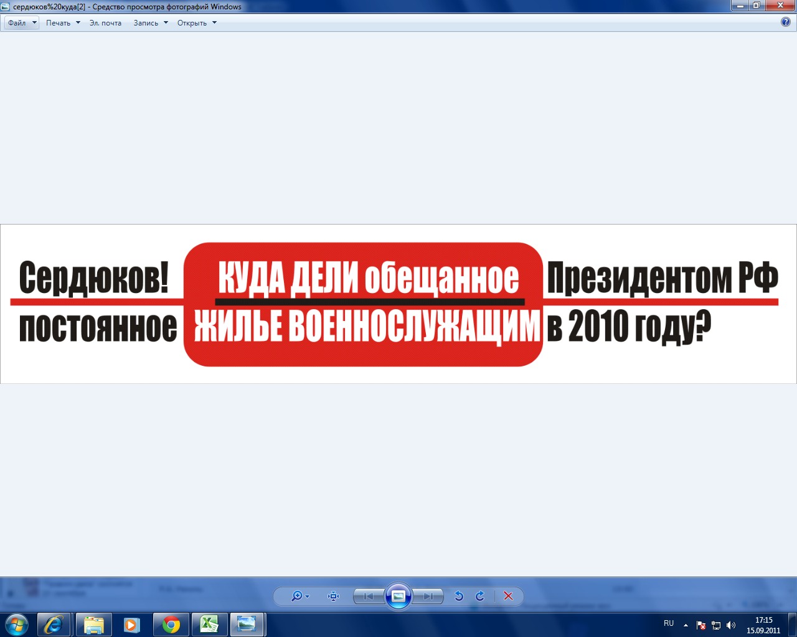Go to the previous photo
797x637 pixels.
369,596
